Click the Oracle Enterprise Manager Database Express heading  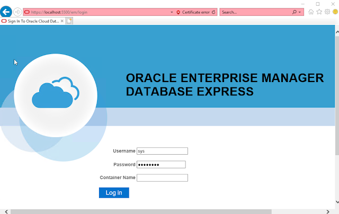click(x=225, y=85)
